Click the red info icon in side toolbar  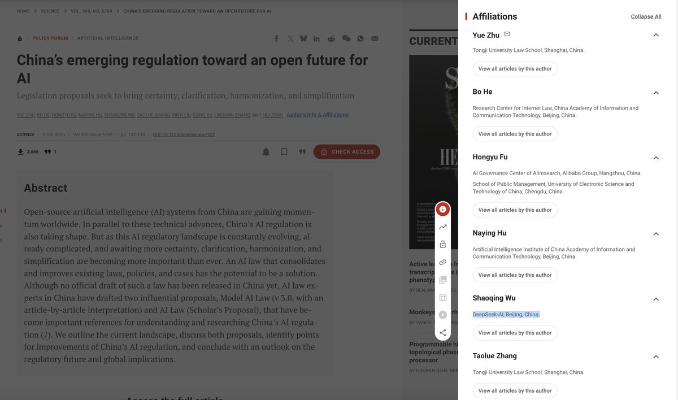point(442,209)
